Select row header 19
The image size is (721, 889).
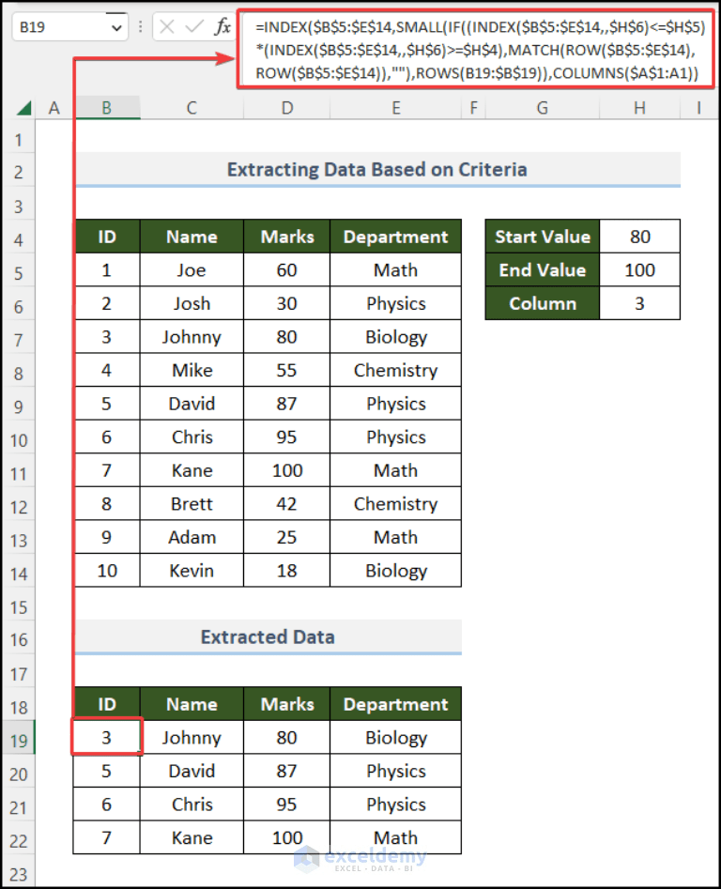coord(19,738)
